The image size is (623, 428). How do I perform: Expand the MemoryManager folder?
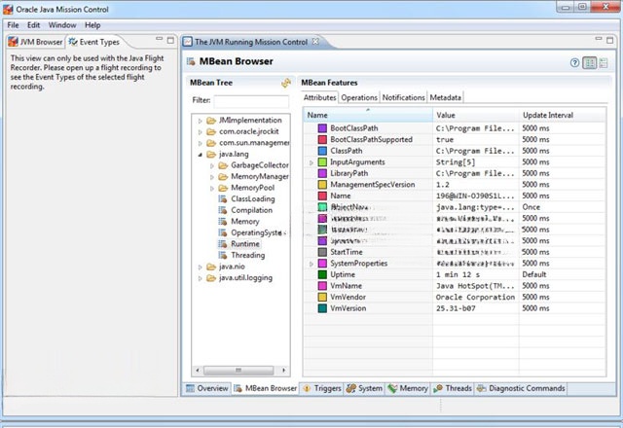(212, 177)
